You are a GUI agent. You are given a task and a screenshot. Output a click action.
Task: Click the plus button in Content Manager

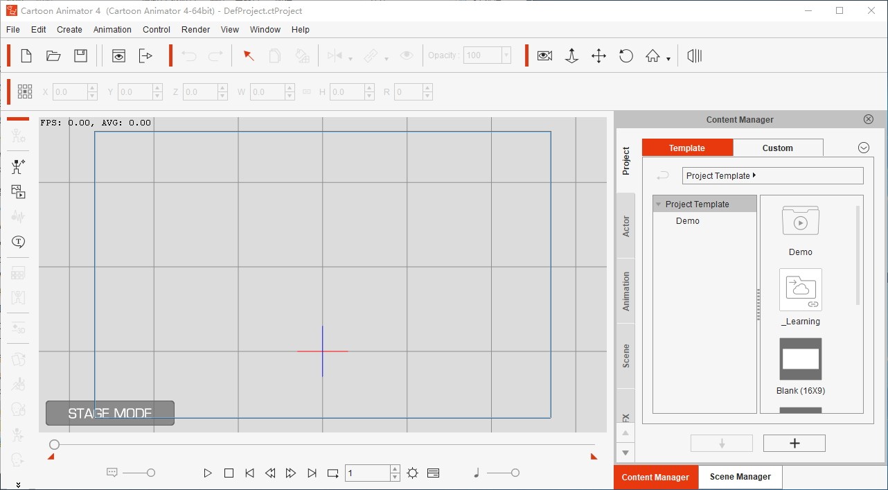click(794, 444)
